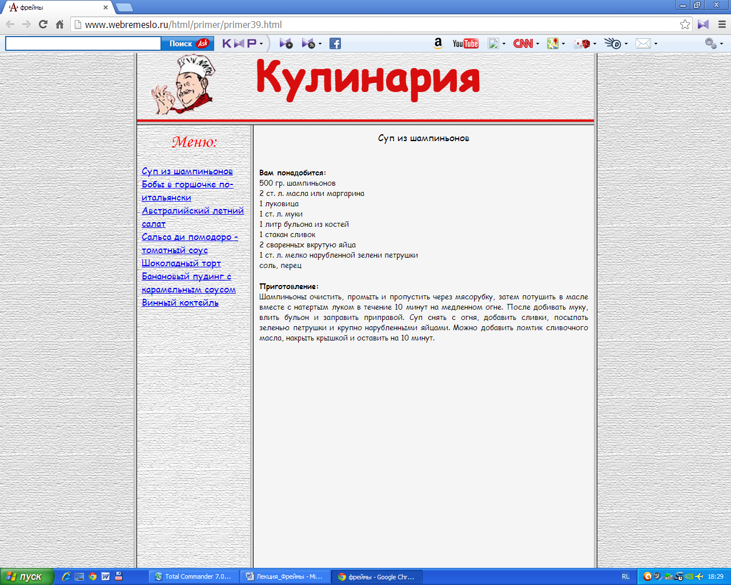This screenshot has width=731, height=585.
Task: Click the KMP extension icon next to star
Action: (x=703, y=25)
